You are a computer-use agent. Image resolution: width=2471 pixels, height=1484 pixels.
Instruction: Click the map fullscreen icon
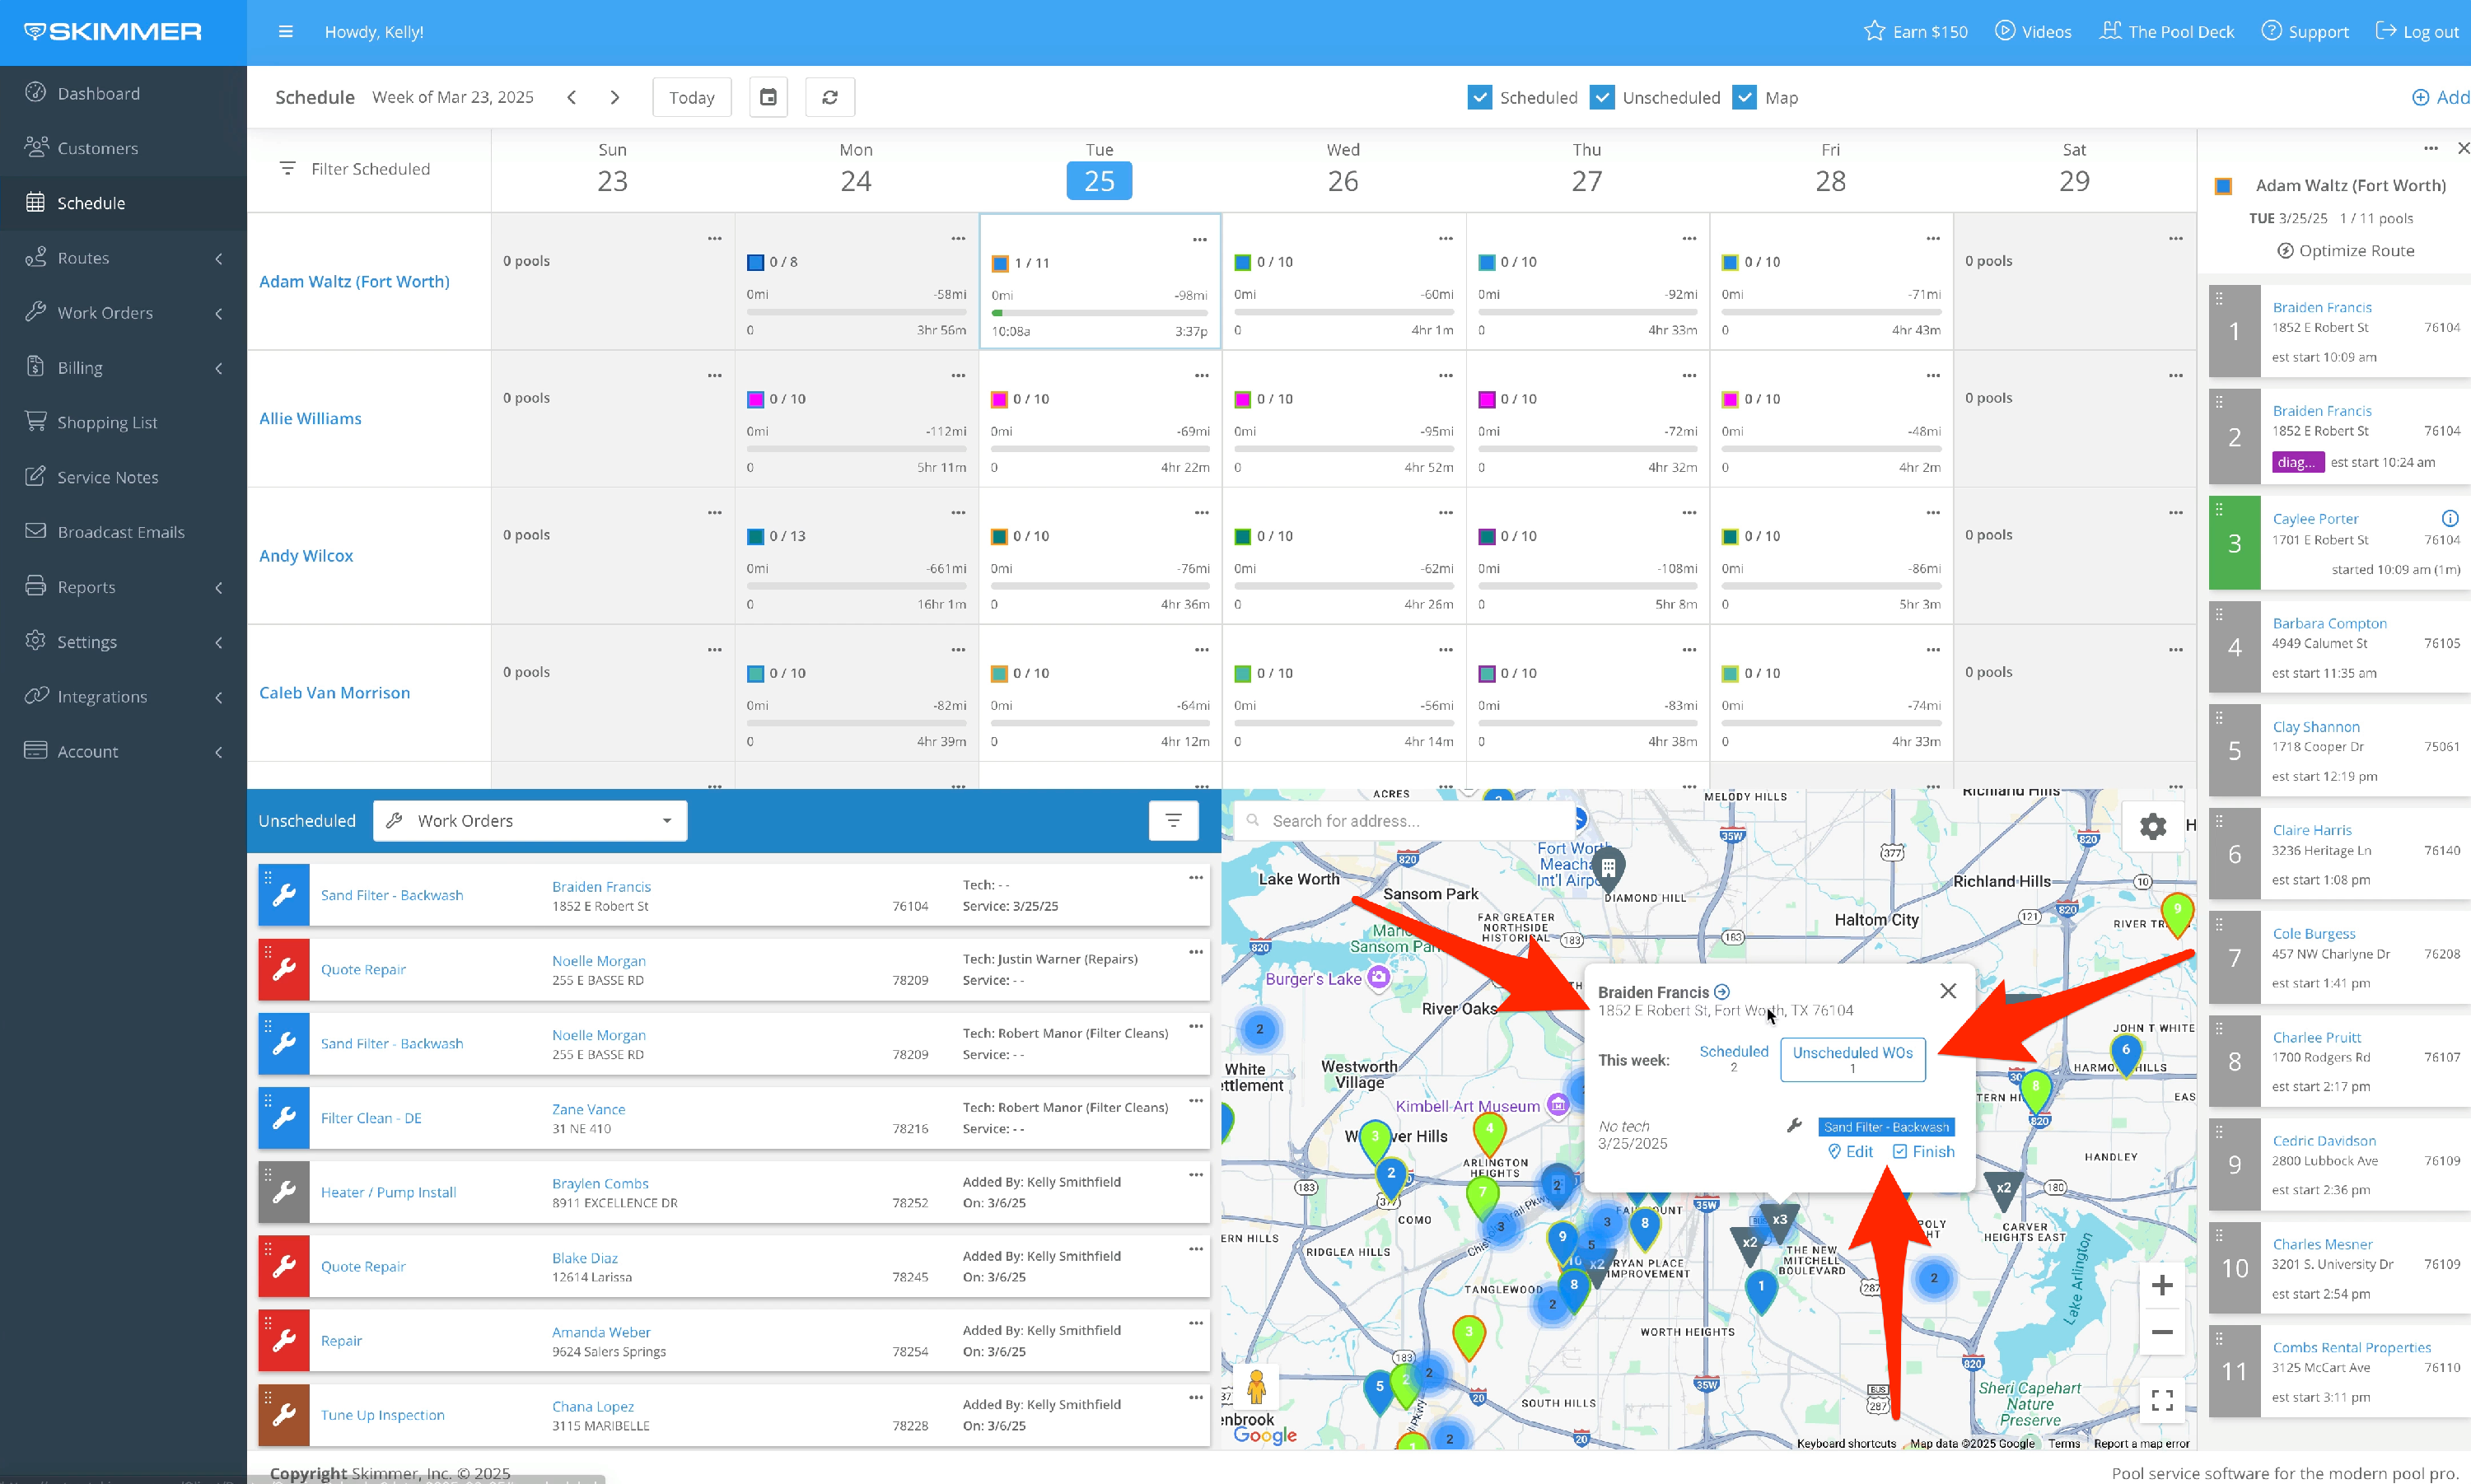pyautogui.click(x=2161, y=1399)
